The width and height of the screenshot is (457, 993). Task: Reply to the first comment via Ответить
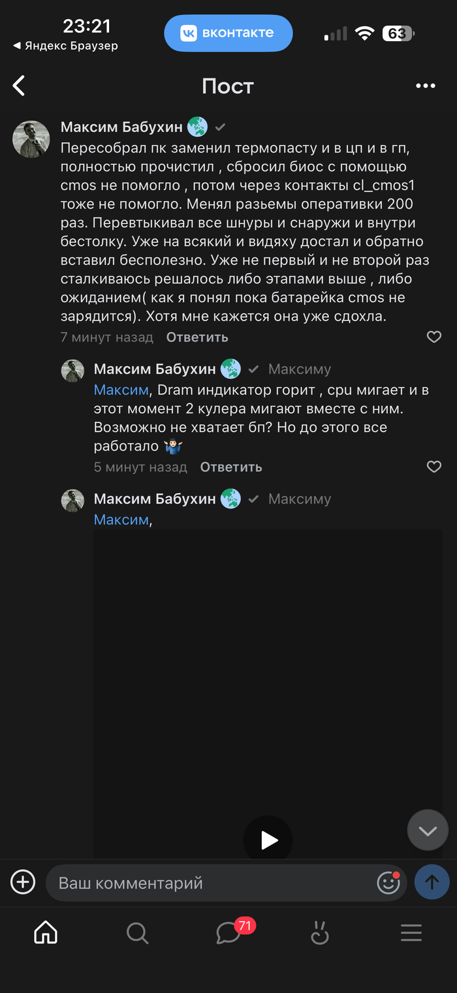pyautogui.click(x=198, y=337)
